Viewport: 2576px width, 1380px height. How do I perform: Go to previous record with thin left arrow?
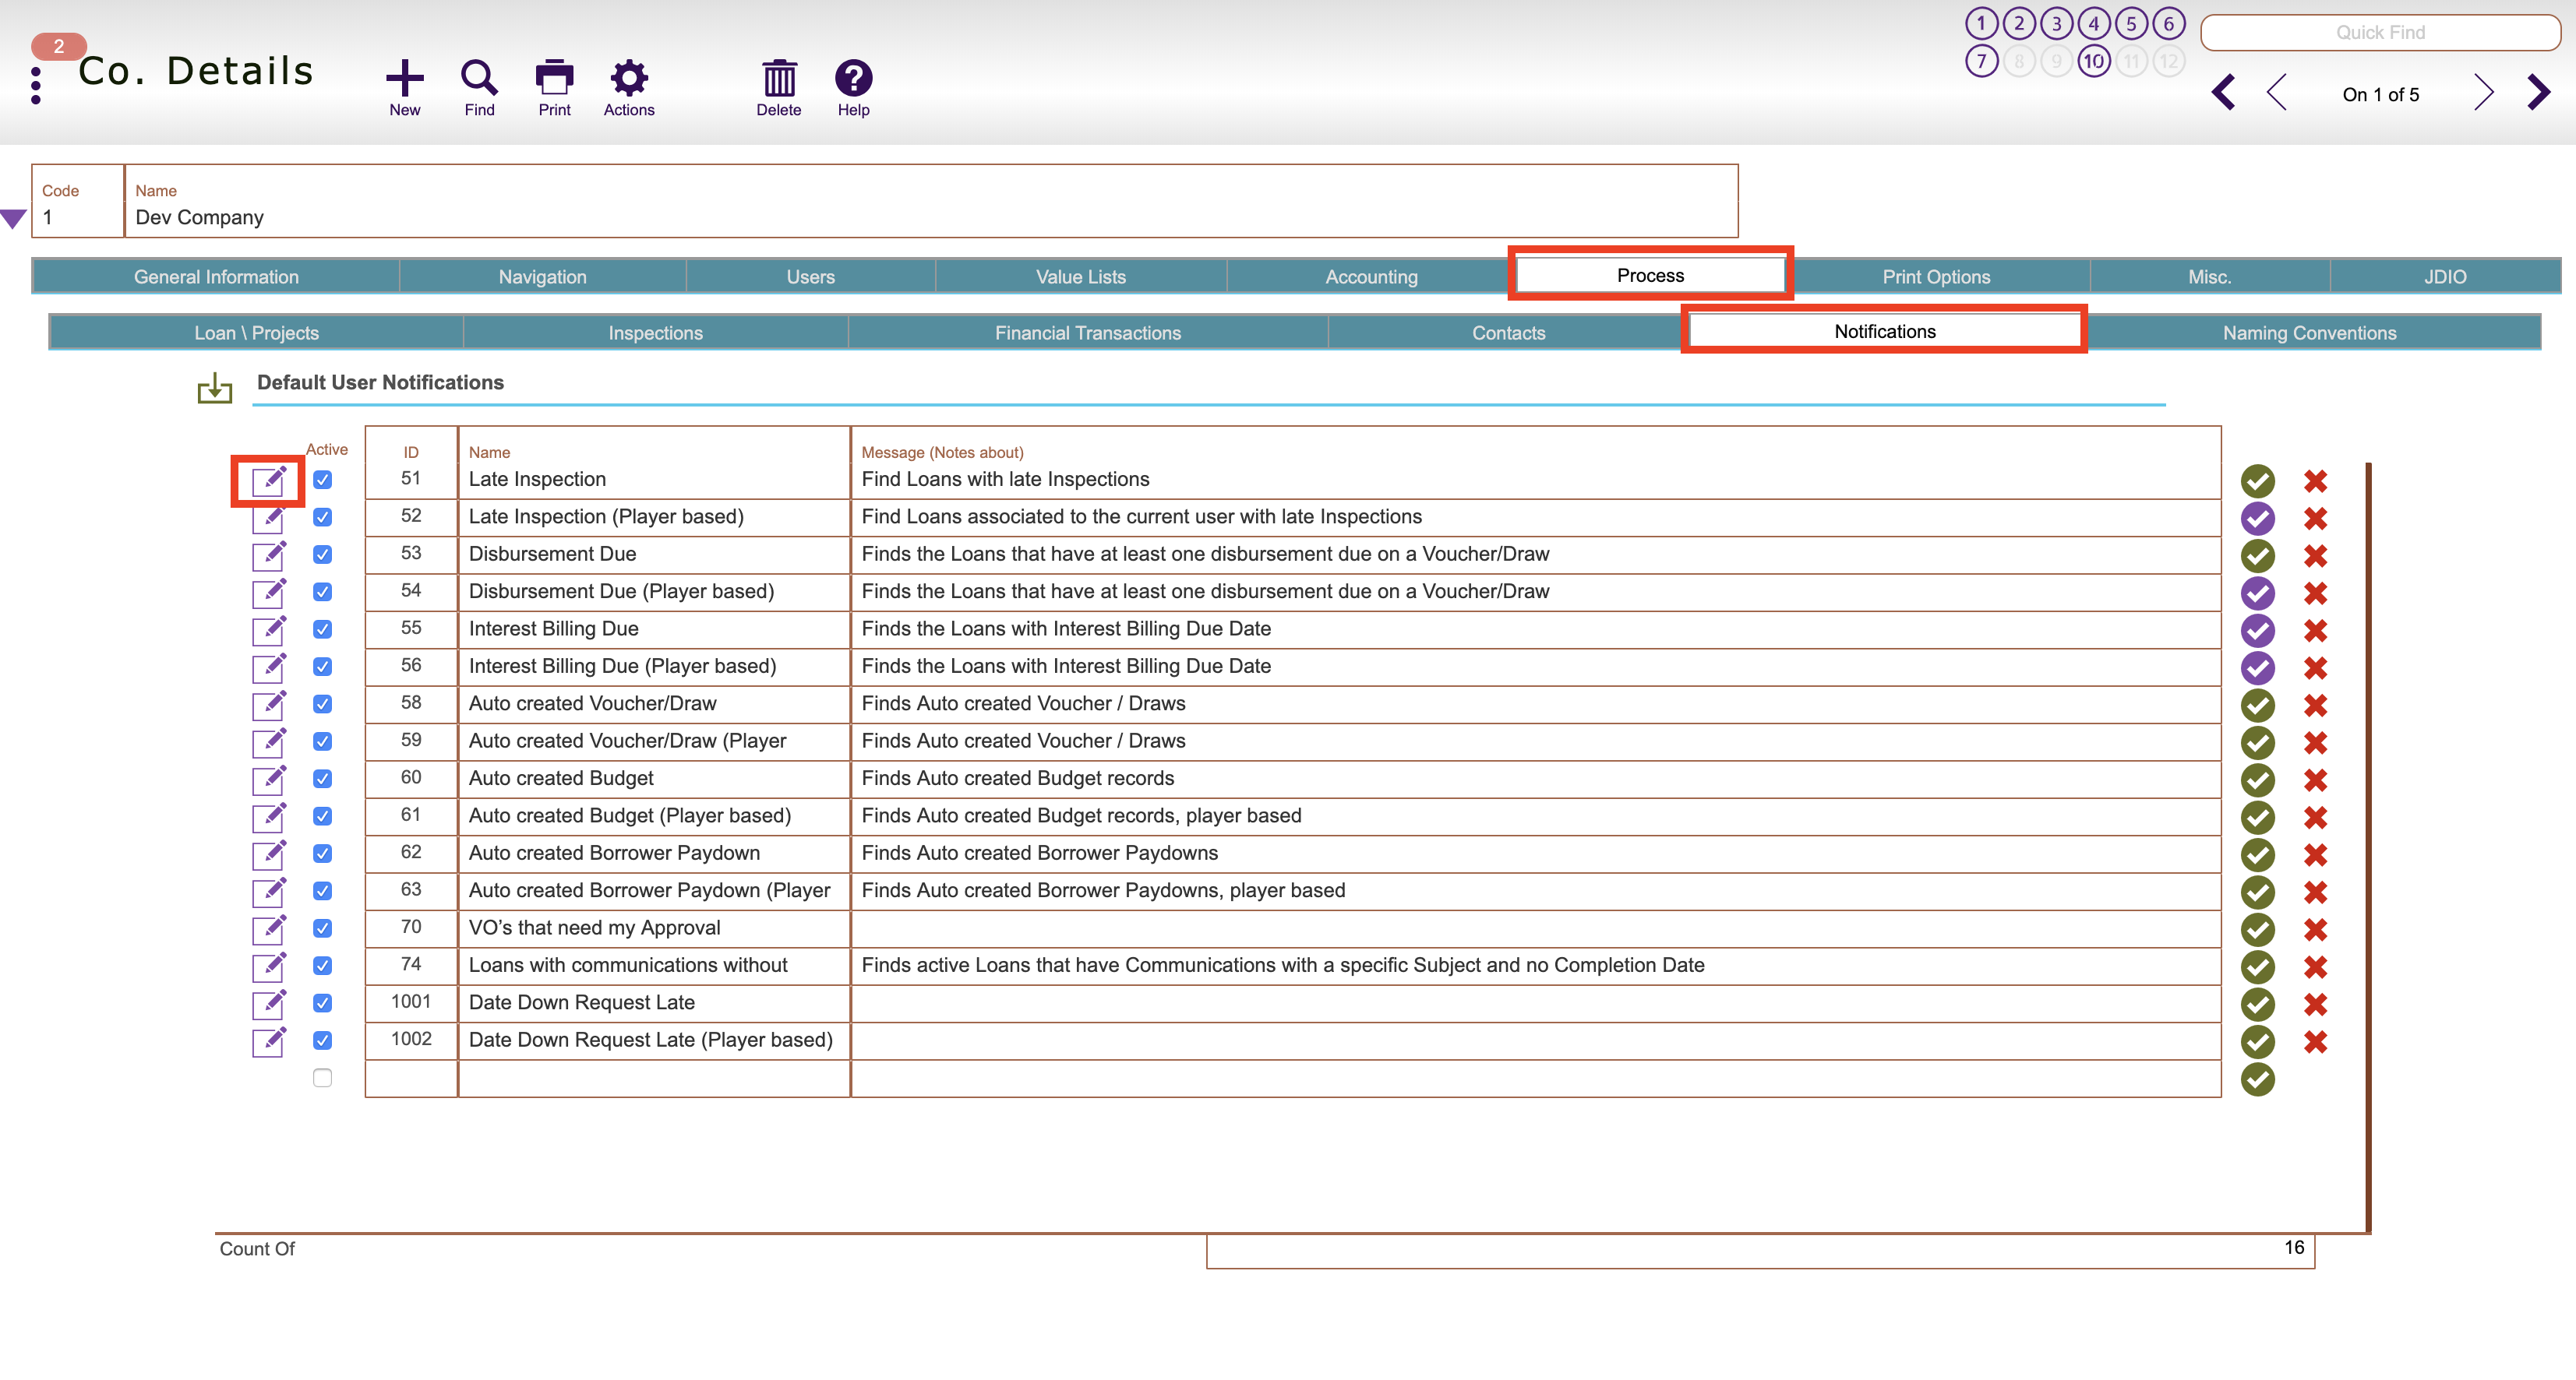coord(2277,93)
